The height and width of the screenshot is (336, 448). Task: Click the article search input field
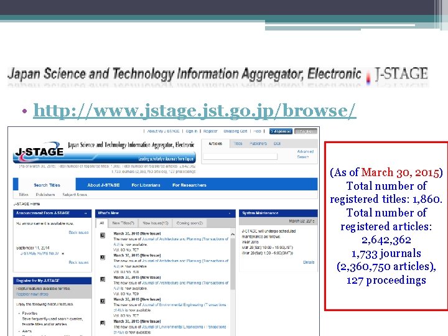pos(240,156)
